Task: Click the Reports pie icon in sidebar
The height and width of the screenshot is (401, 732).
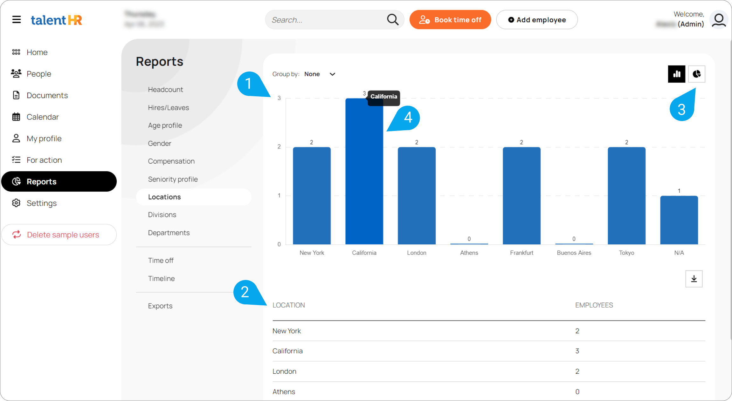Action: point(16,181)
